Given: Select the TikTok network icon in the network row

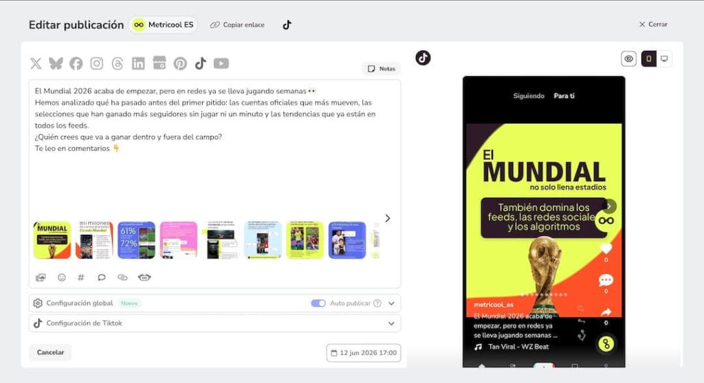Looking at the screenshot, I should (x=200, y=64).
